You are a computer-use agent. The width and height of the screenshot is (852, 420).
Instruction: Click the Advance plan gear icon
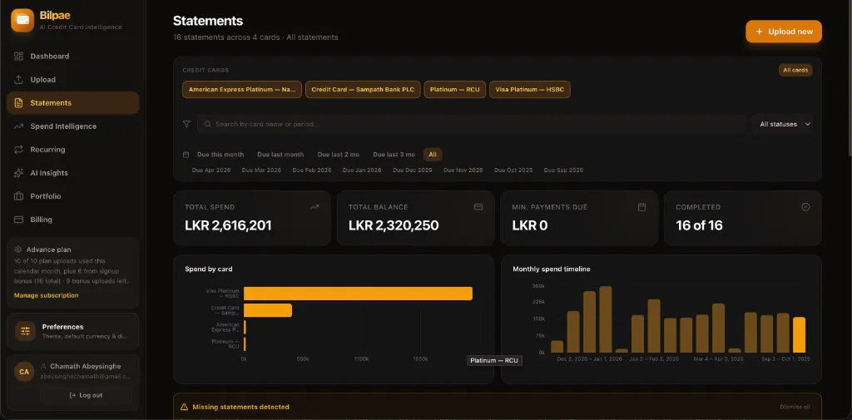(x=18, y=250)
